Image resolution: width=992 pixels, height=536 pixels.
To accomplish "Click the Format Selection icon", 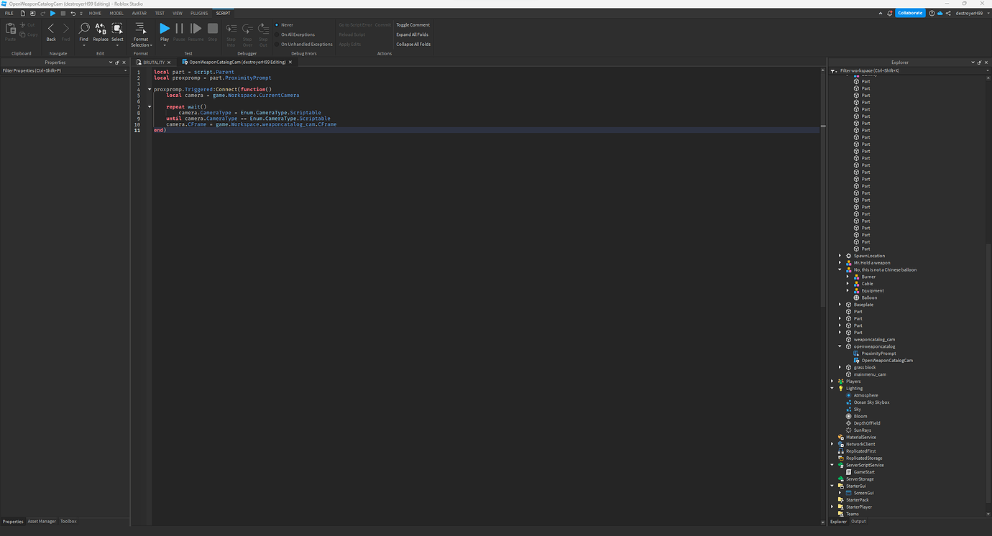I will click(140, 29).
